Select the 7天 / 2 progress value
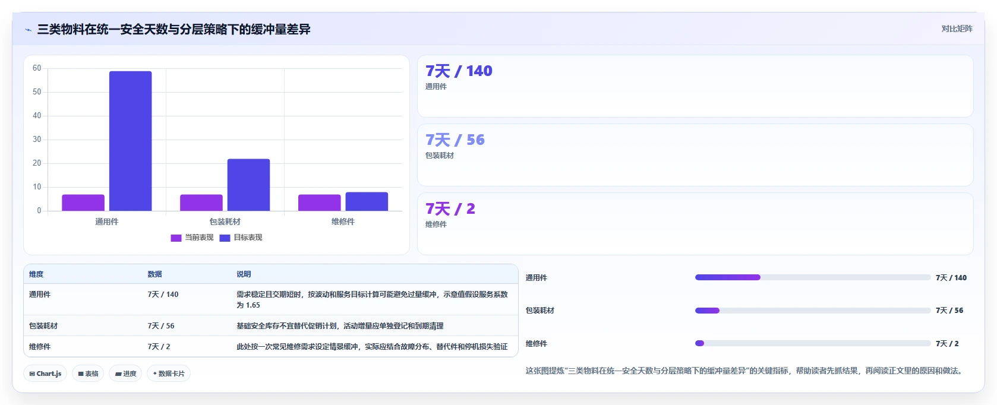 (x=947, y=344)
